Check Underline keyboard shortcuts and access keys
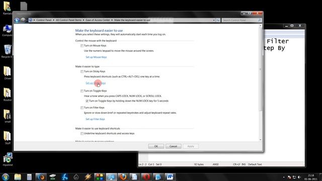Screen dimensions: 322x181 [x=82, y=134]
